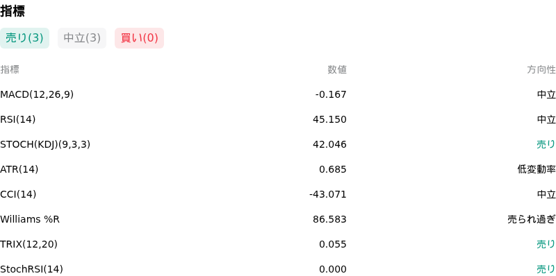Click the 数値 column header
The image size is (556, 276).
337,70
